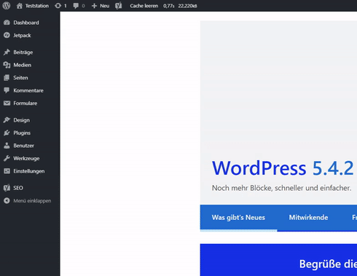357x276 pixels.
Task: Click the SEO Yoast icon in the sidebar
Action: click(7, 188)
